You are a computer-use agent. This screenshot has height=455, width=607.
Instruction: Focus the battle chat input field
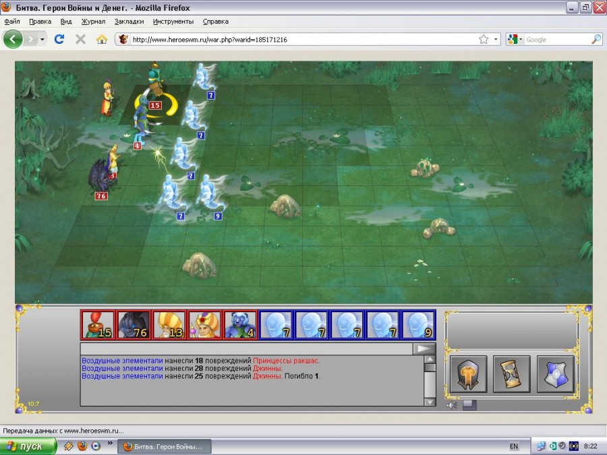point(247,348)
